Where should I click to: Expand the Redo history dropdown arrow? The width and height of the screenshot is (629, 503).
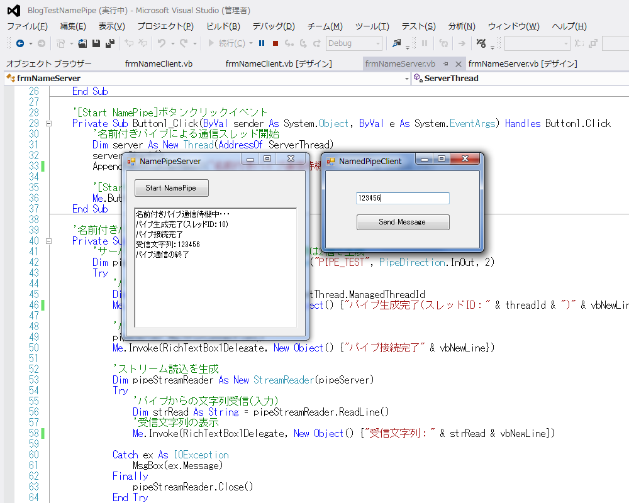[x=195, y=43]
